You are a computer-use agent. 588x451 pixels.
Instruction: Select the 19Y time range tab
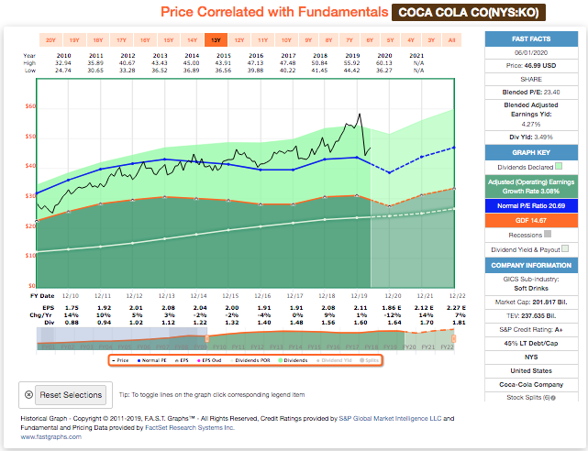tap(74, 40)
